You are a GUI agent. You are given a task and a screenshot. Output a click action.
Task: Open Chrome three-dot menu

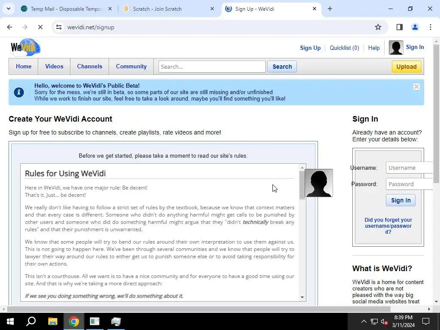[x=430, y=27]
